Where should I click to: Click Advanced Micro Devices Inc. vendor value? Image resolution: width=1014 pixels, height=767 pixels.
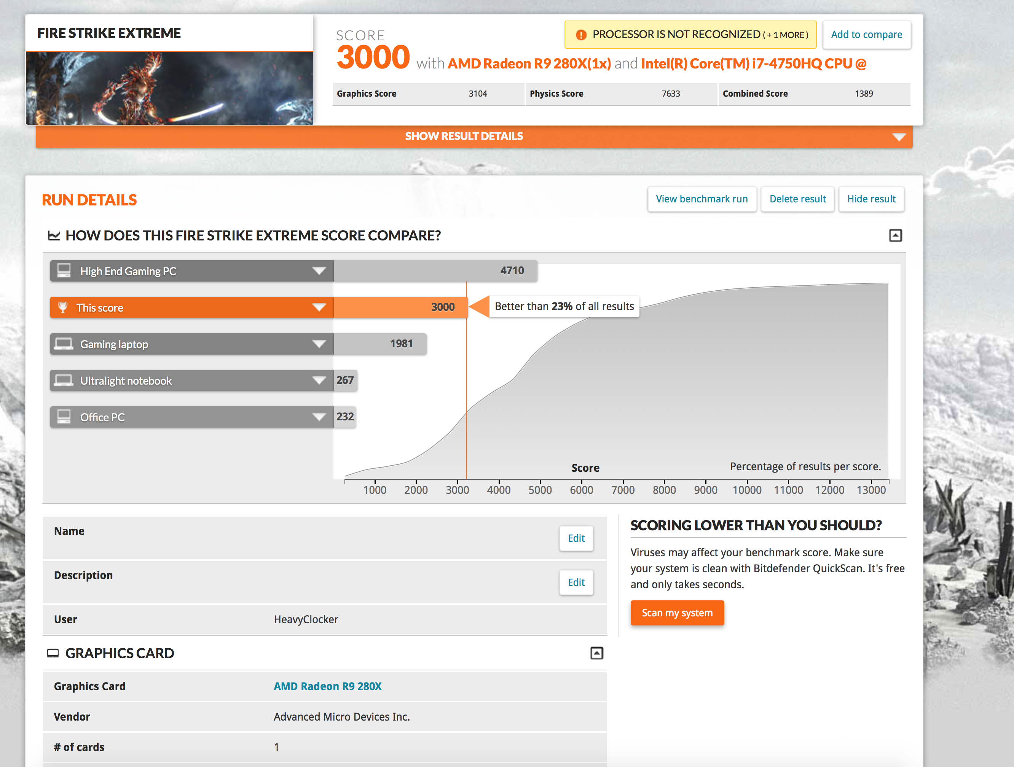pyautogui.click(x=341, y=717)
